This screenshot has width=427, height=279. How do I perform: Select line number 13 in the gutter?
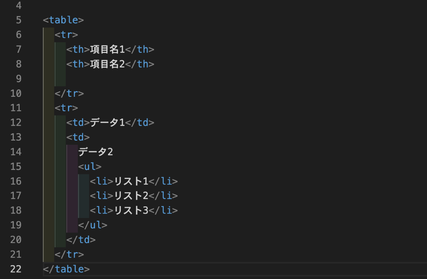(16, 137)
